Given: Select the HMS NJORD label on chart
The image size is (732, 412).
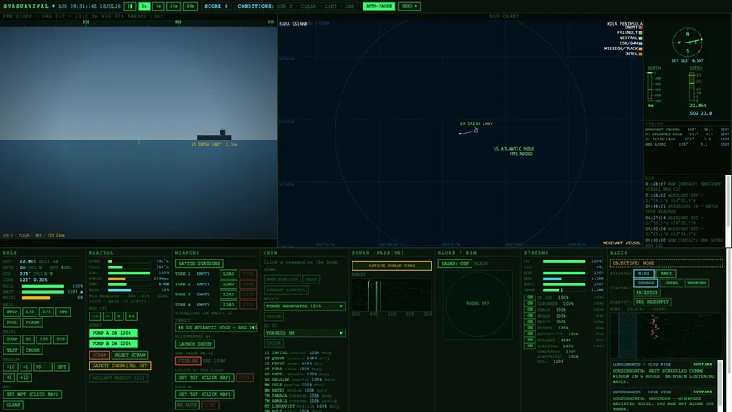Looking at the screenshot, I should tap(521, 154).
